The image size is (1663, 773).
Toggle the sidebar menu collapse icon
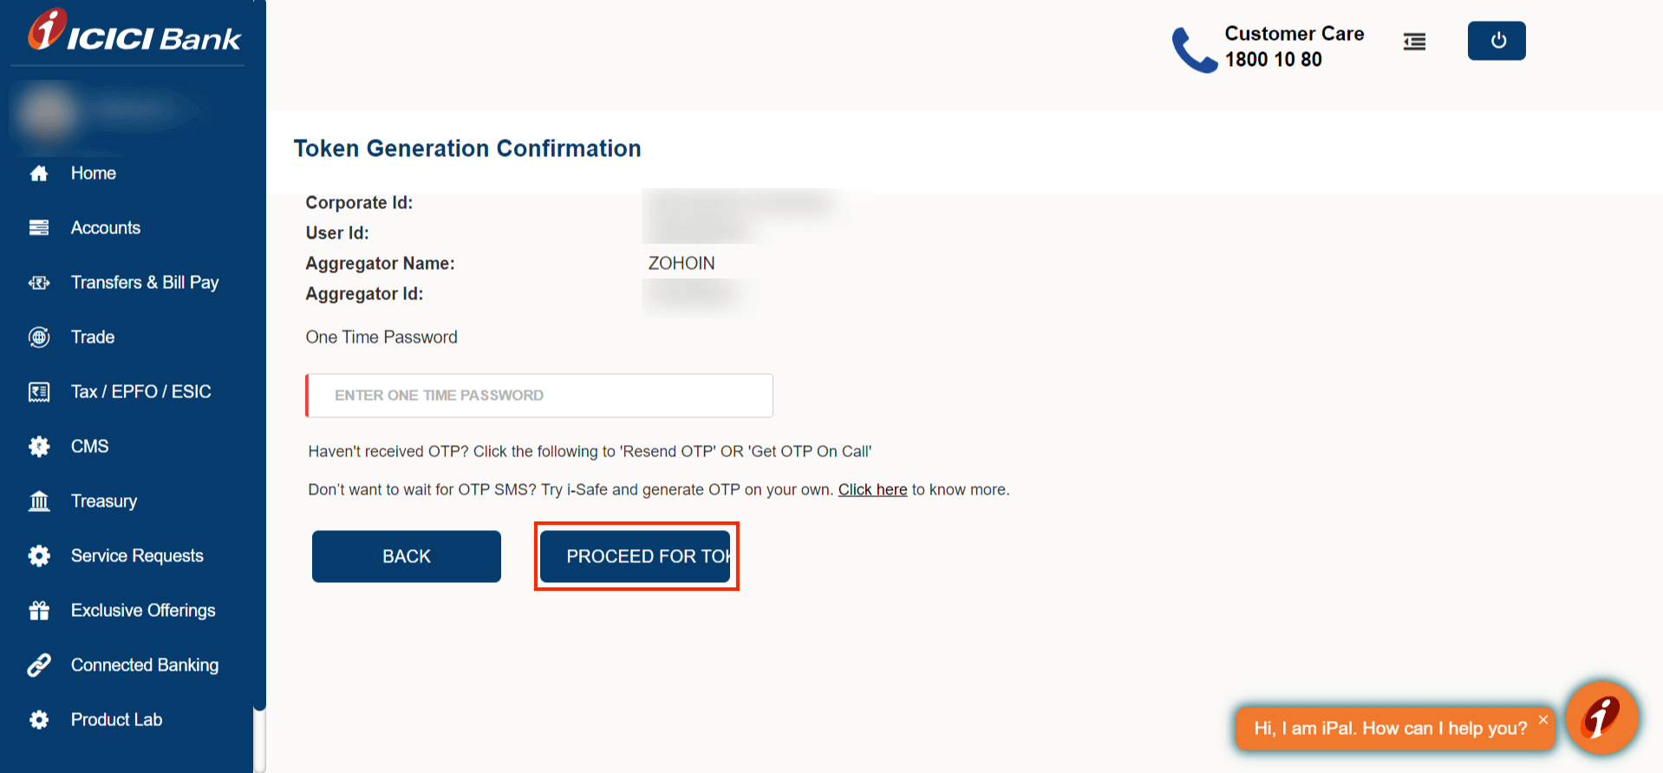click(1414, 42)
